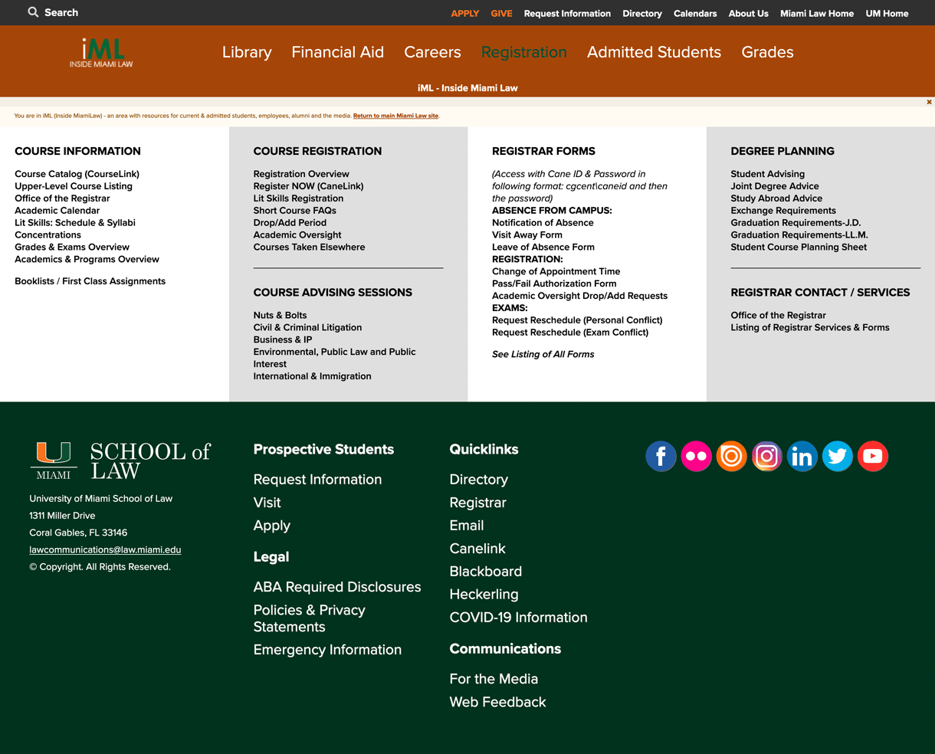
Task: Open the Flickr social icon
Action: [696, 456]
